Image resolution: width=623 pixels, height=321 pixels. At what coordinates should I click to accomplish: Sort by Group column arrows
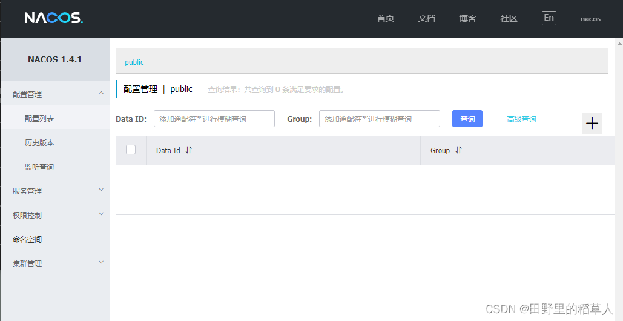click(458, 150)
